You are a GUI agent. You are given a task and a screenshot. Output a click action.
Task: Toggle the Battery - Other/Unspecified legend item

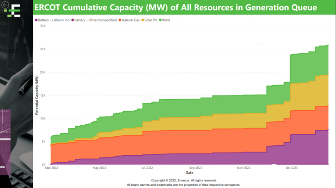pos(94,20)
